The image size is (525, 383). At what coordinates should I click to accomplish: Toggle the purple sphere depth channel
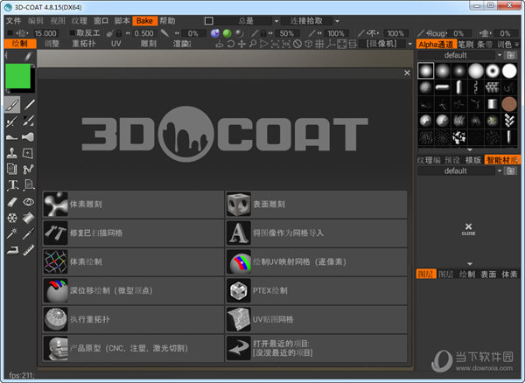click(215, 33)
